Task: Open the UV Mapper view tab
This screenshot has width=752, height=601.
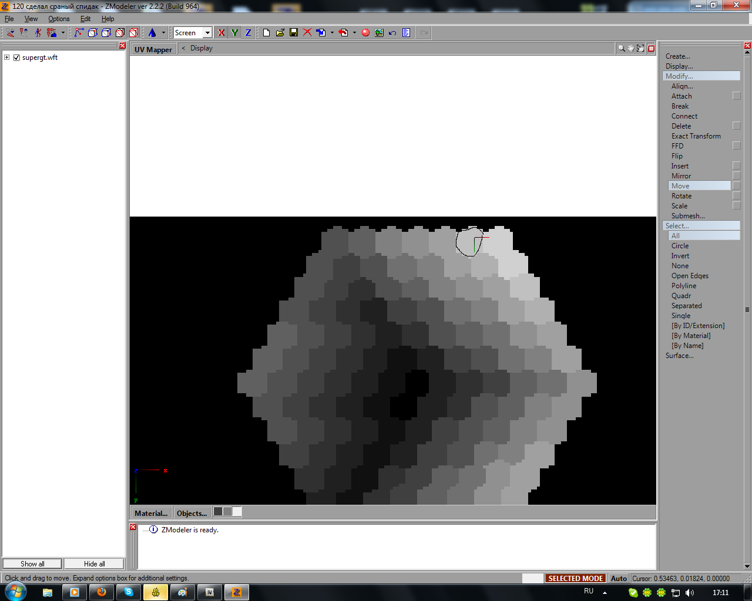Action: 153,49
